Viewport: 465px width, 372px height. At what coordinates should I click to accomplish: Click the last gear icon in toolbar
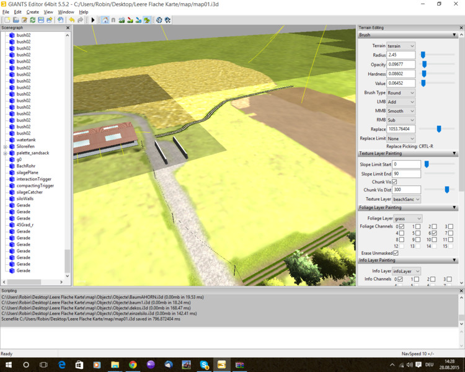pyautogui.click(x=168, y=20)
